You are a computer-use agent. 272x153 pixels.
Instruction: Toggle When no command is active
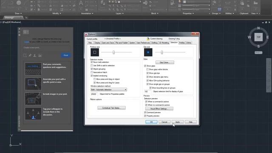pyautogui.click(x=146, y=105)
